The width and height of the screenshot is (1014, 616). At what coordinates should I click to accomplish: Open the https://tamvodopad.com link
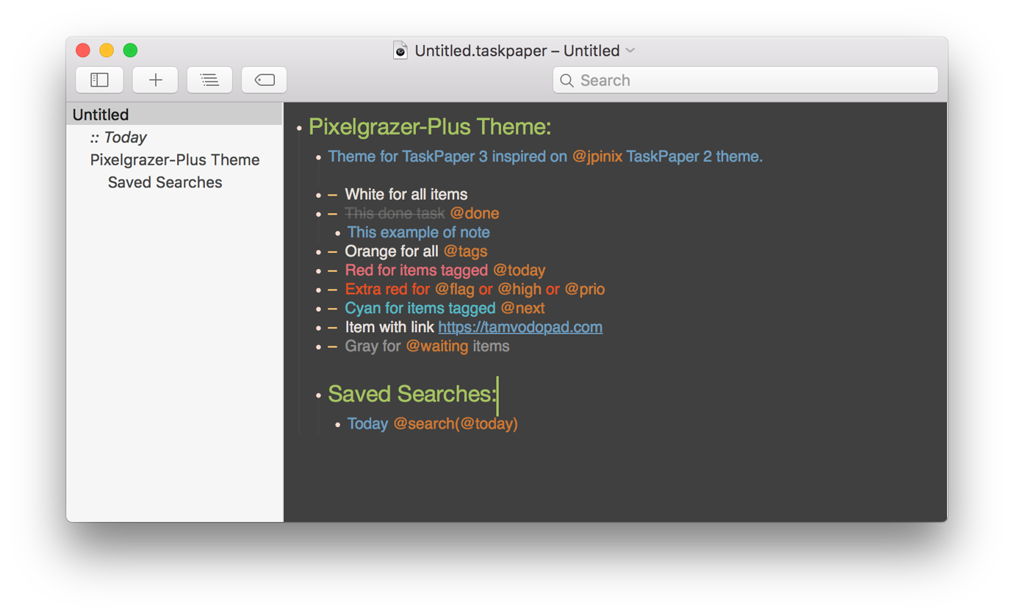tap(520, 327)
